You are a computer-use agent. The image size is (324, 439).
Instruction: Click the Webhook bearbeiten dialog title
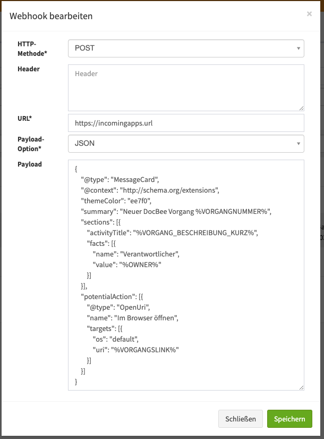tap(52, 16)
